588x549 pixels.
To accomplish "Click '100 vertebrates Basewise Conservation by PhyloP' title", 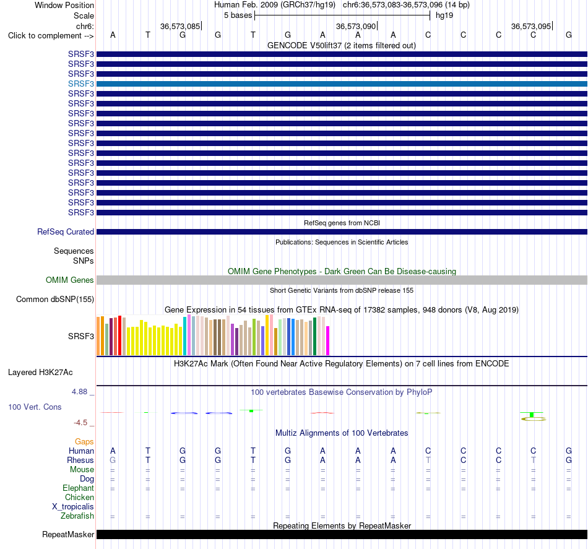I will 342,392.
